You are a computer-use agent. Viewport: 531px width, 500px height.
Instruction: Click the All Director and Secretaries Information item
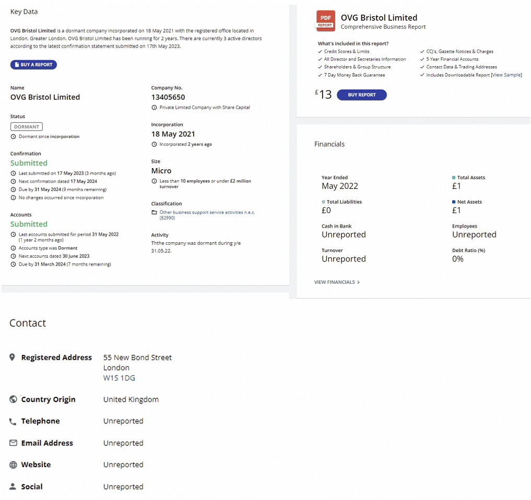tap(365, 59)
